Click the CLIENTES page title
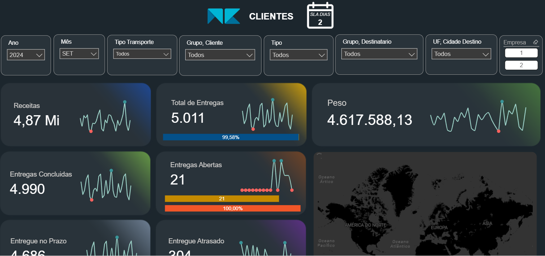 pyautogui.click(x=271, y=16)
